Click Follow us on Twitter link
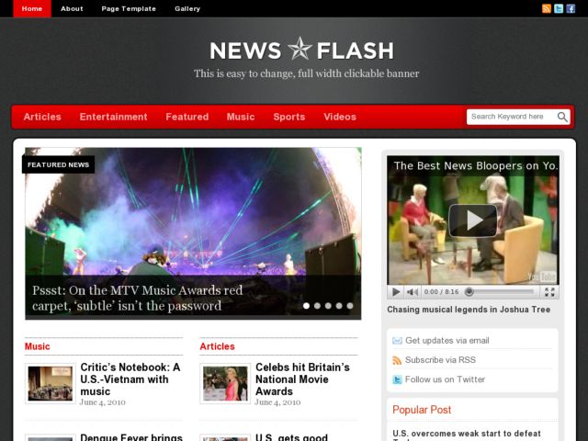The height and width of the screenshot is (441, 588). click(445, 379)
